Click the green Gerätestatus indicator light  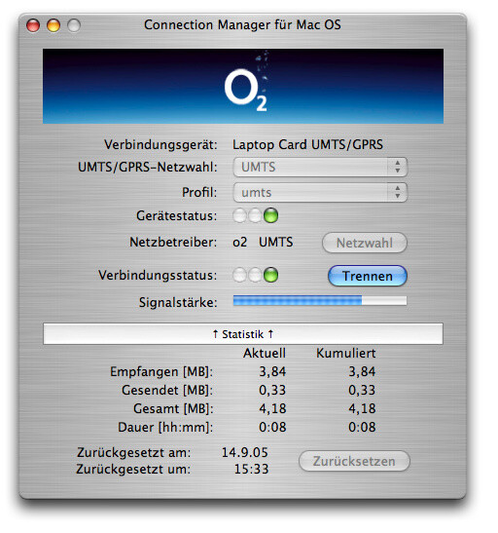click(270, 215)
